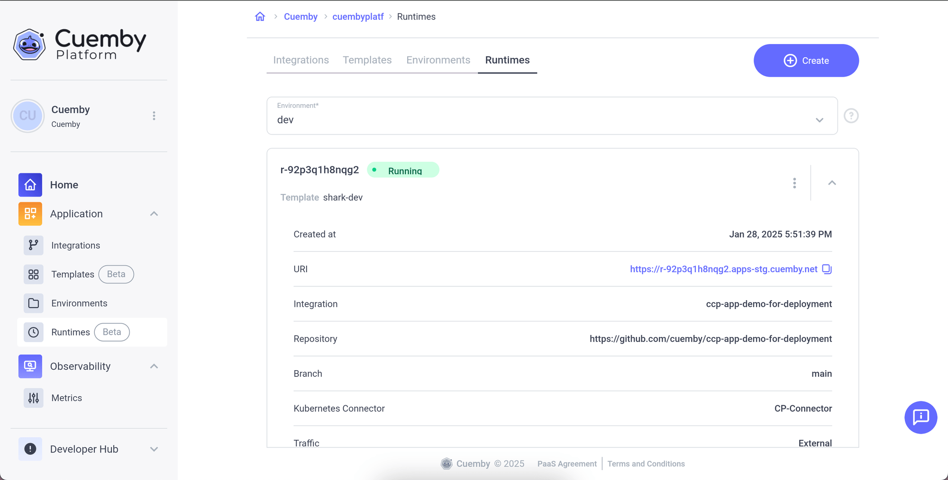The height and width of the screenshot is (480, 948).
Task: Click the Environments folder icon in sidebar
Action: point(33,303)
